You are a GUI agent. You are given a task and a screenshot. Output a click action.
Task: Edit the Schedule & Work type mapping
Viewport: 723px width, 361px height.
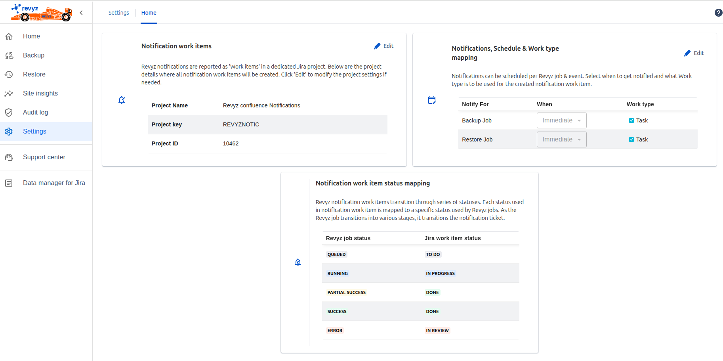point(694,53)
